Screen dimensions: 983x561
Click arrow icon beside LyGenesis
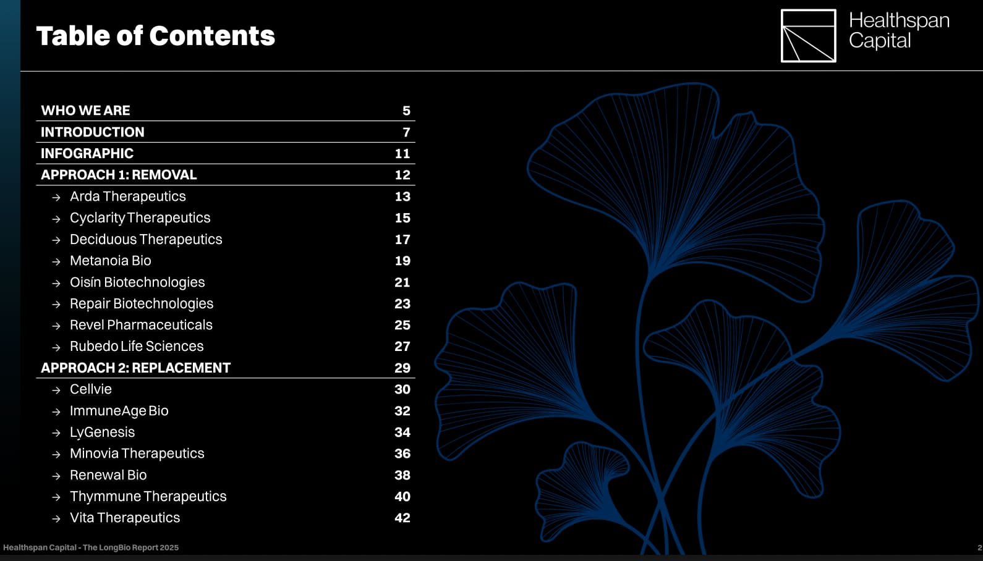[56, 433]
